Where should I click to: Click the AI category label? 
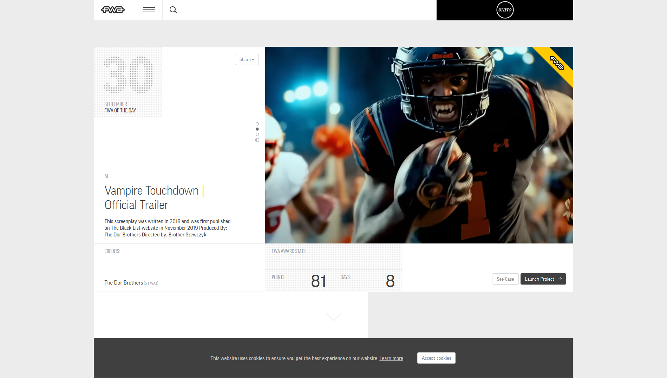click(x=106, y=176)
